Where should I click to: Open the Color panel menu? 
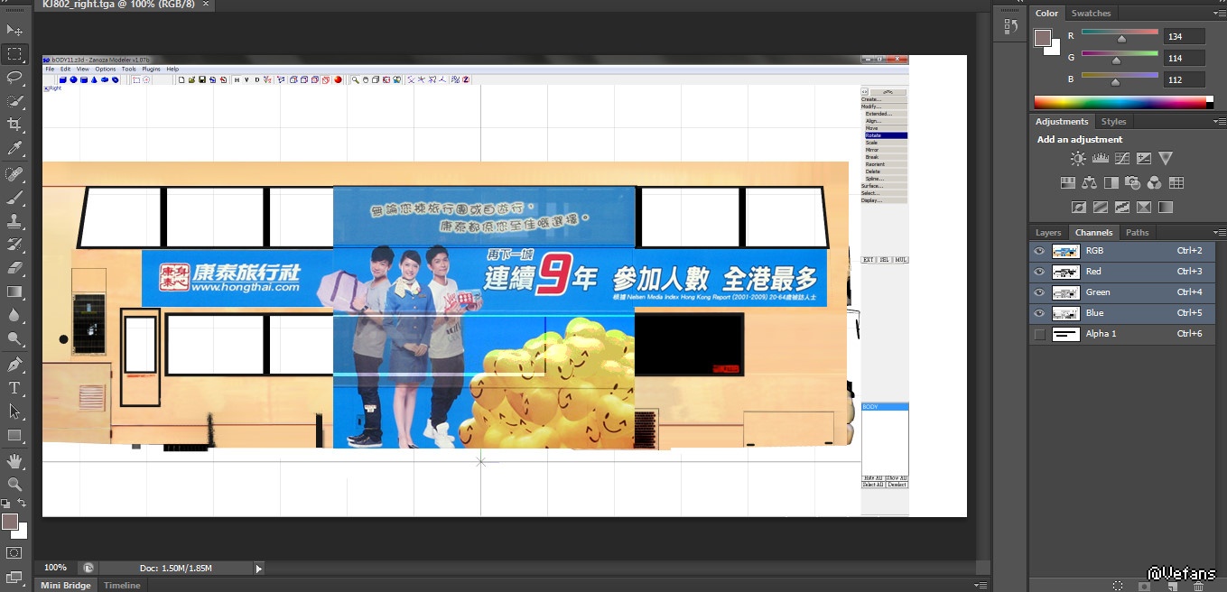(x=1219, y=14)
